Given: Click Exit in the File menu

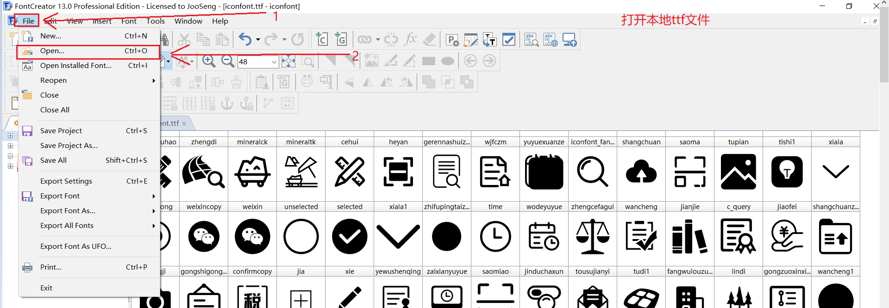Looking at the screenshot, I should click(89, 288).
